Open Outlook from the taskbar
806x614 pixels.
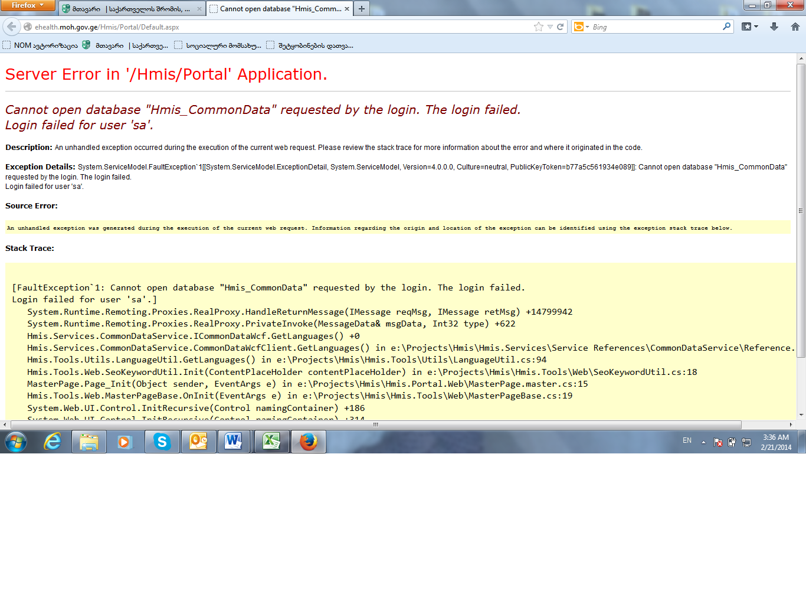coord(198,442)
